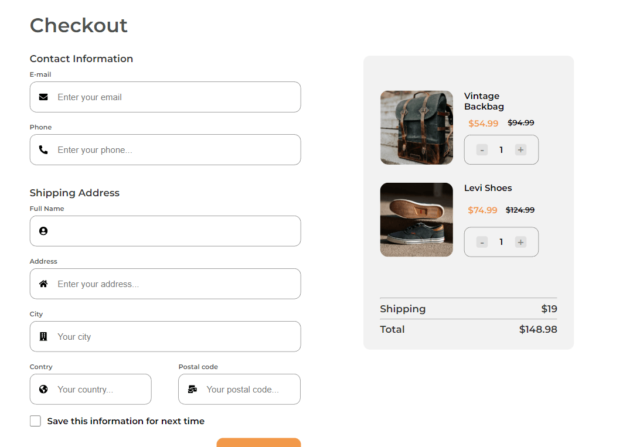This screenshot has height=447, width=633.
Task: Increase Levi Shoes quantity with plus
Action: click(x=520, y=242)
